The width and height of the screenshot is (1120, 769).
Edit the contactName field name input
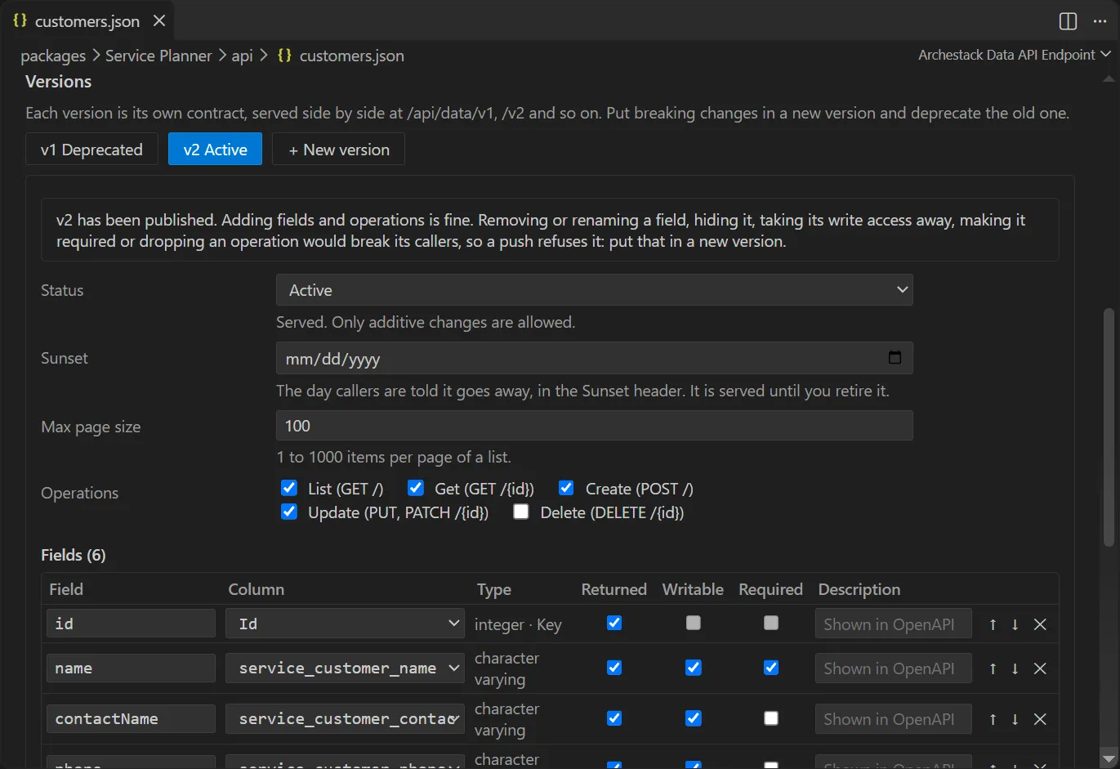coord(131,718)
